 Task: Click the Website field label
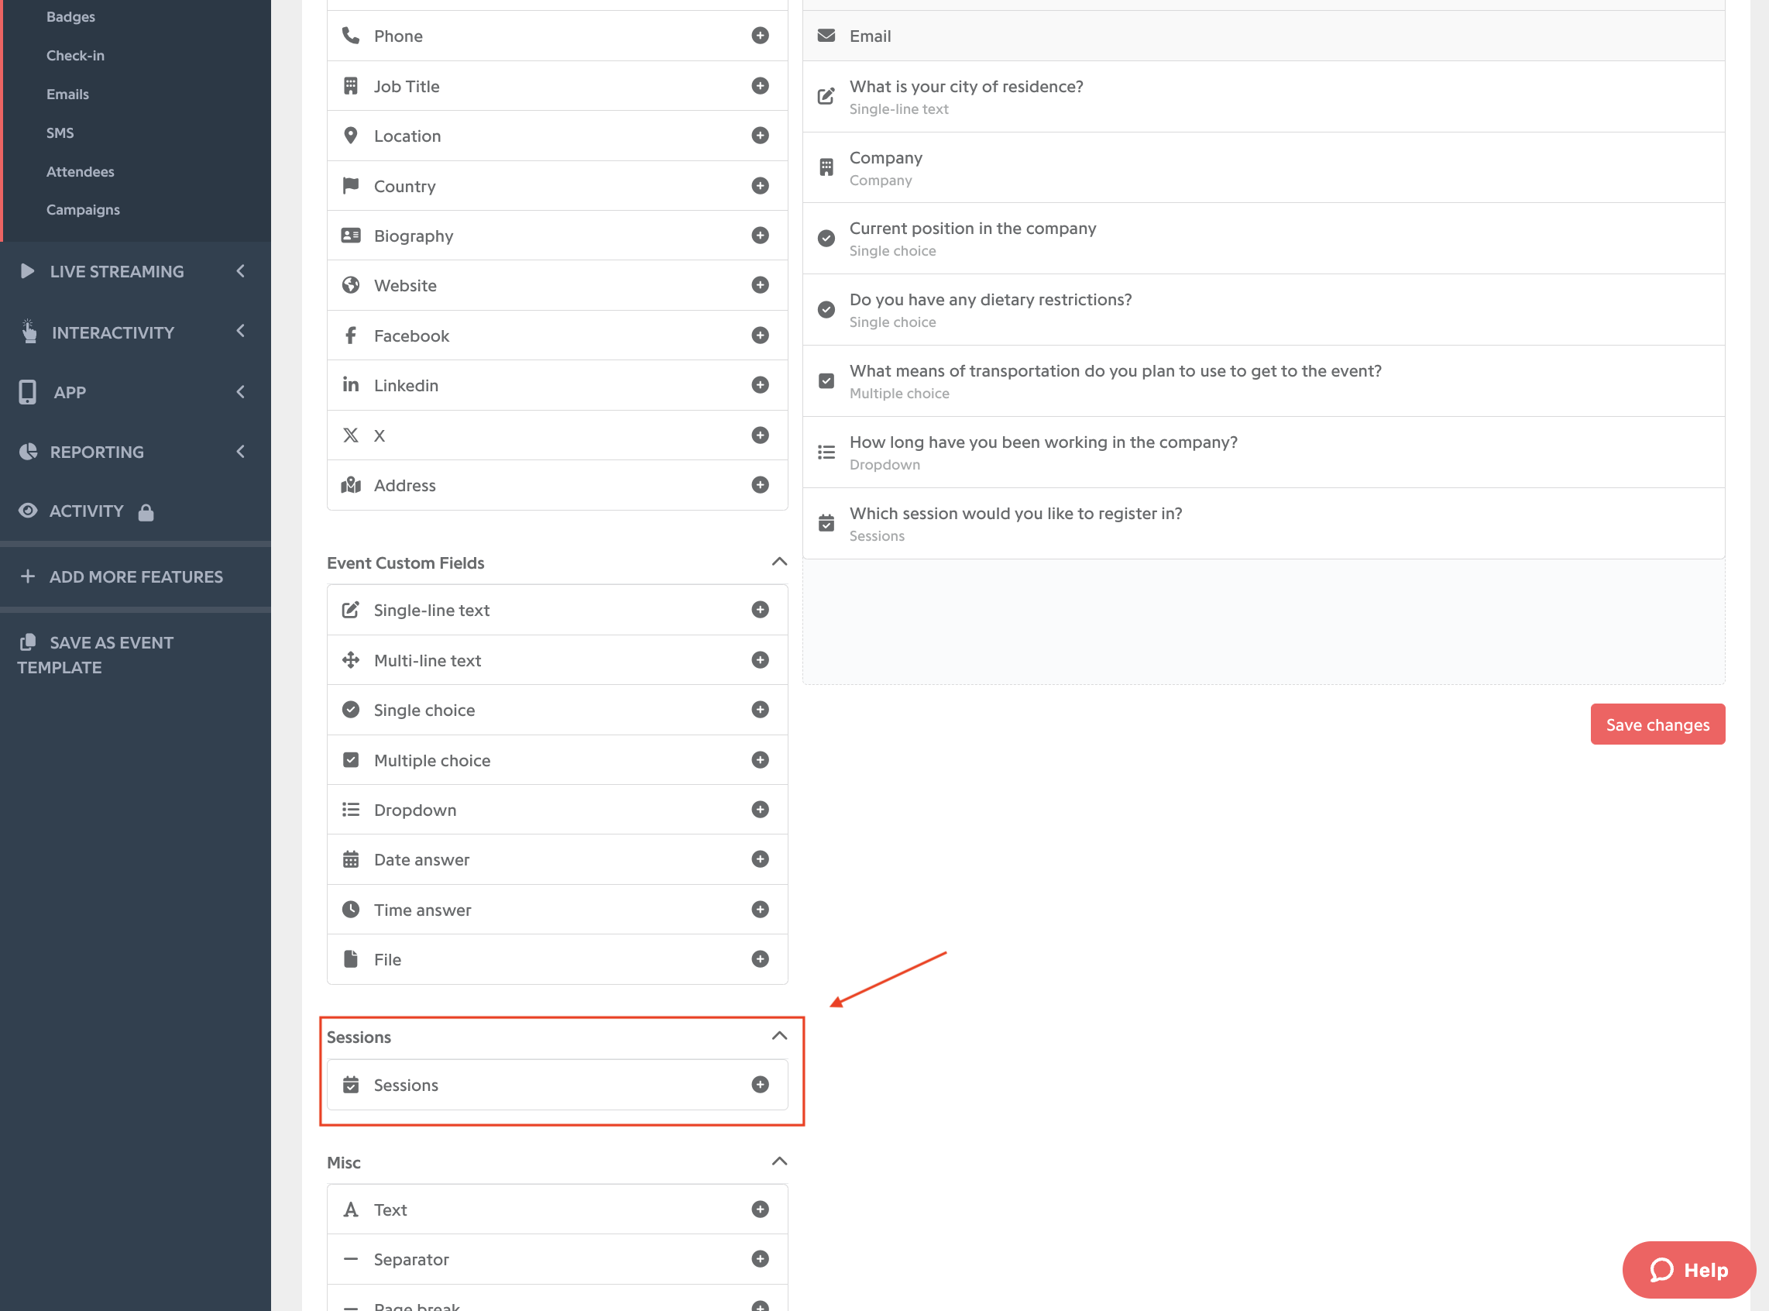point(405,286)
